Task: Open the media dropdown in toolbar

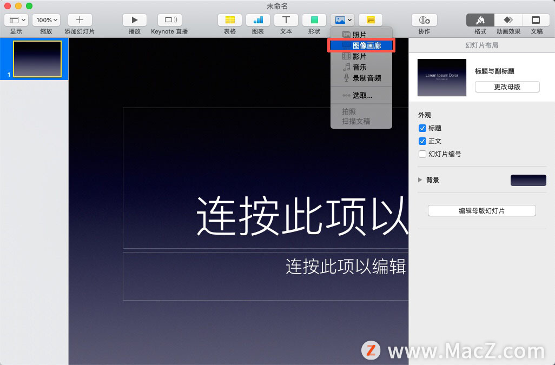Action: [342, 20]
